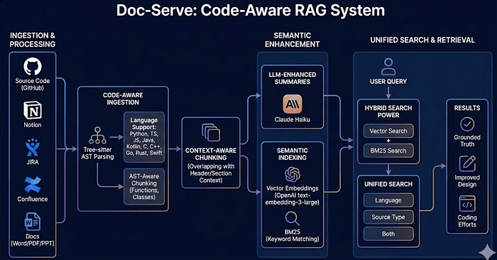Click the Vector Embeddings text

(293, 195)
